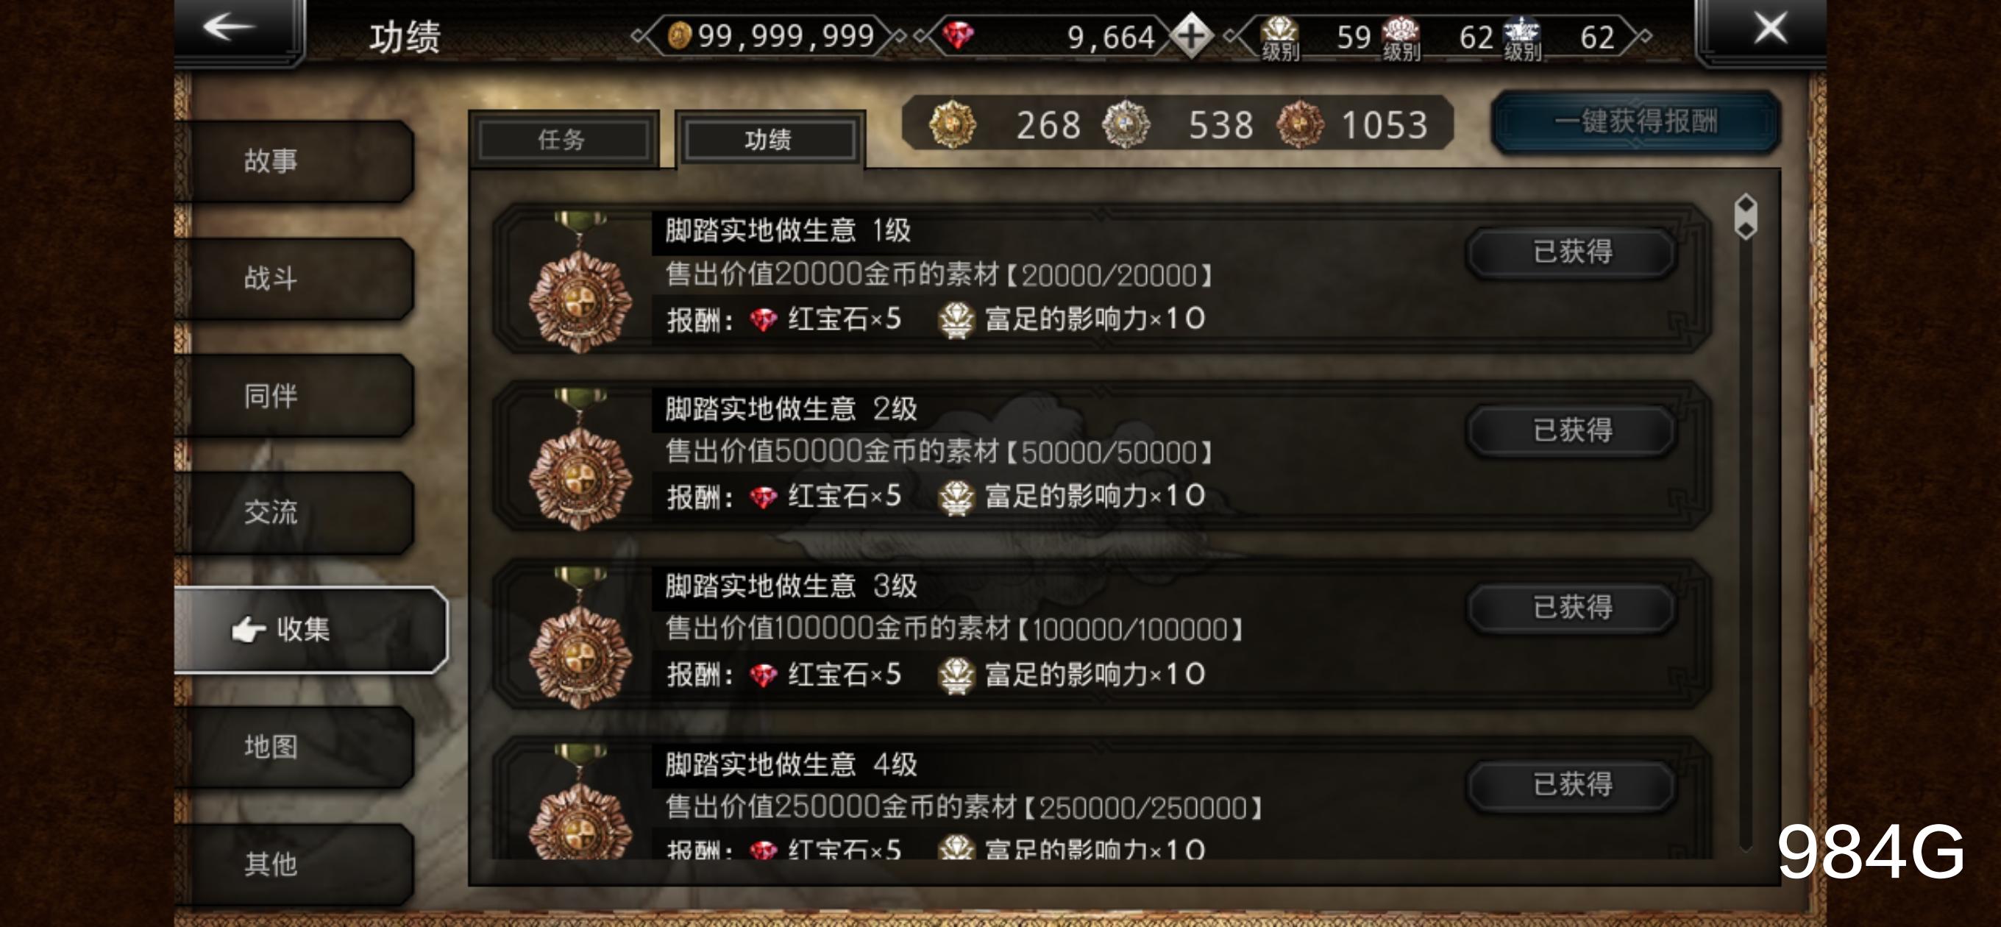Tap the silver medal counter icon showing 538
The height and width of the screenshot is (927, 2001).
point(1126,124)
